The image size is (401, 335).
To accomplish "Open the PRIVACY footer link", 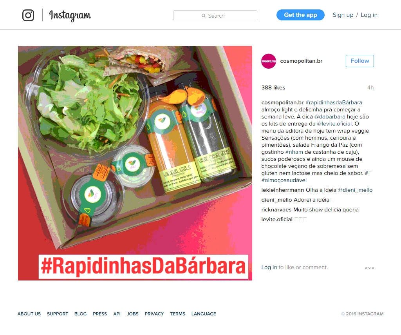I will click(x=154, y=314).
